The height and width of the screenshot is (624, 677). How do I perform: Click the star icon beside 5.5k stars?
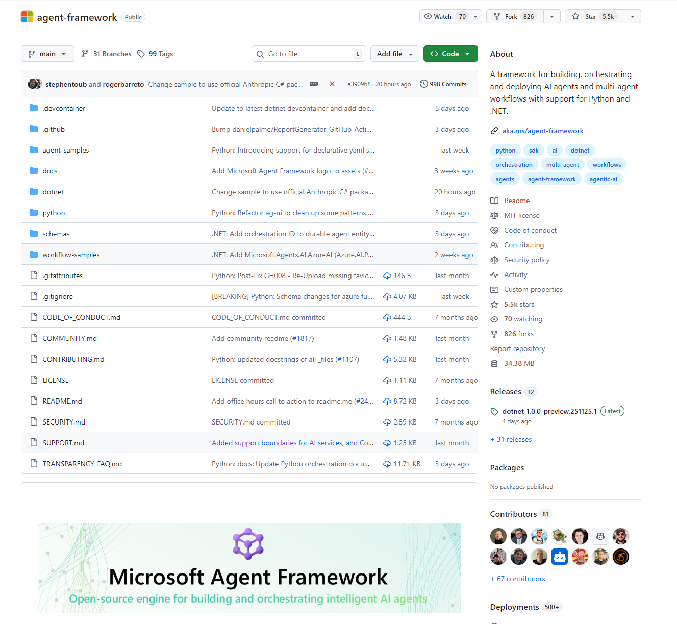click(x=494, y=305)
